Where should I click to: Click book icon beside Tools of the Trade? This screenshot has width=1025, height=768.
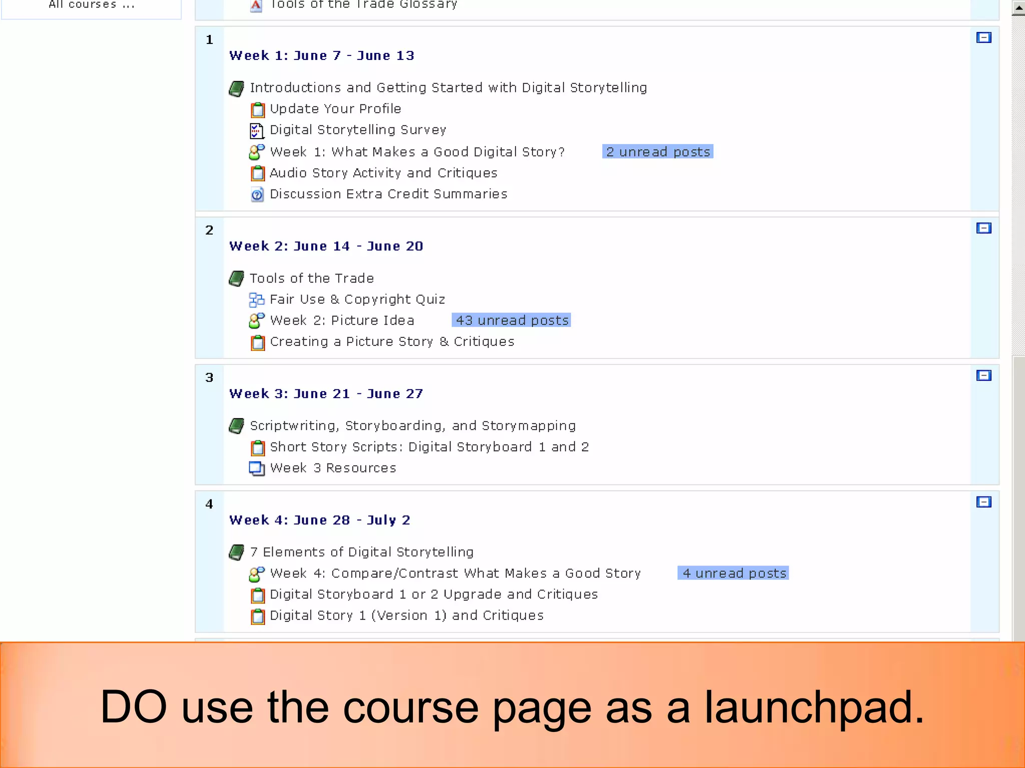tap(237, 278)
